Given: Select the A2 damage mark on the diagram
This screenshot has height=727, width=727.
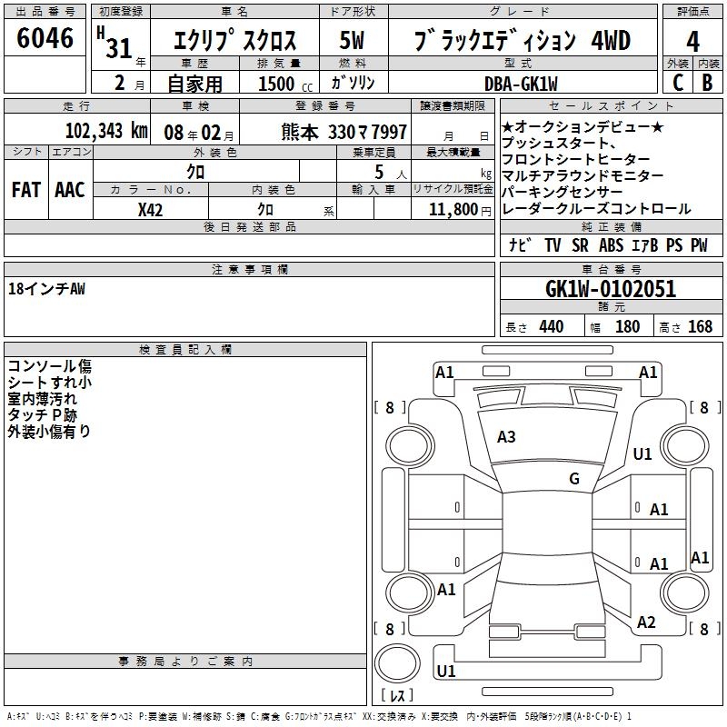Looking at the screenshot, I should point(646,622).
